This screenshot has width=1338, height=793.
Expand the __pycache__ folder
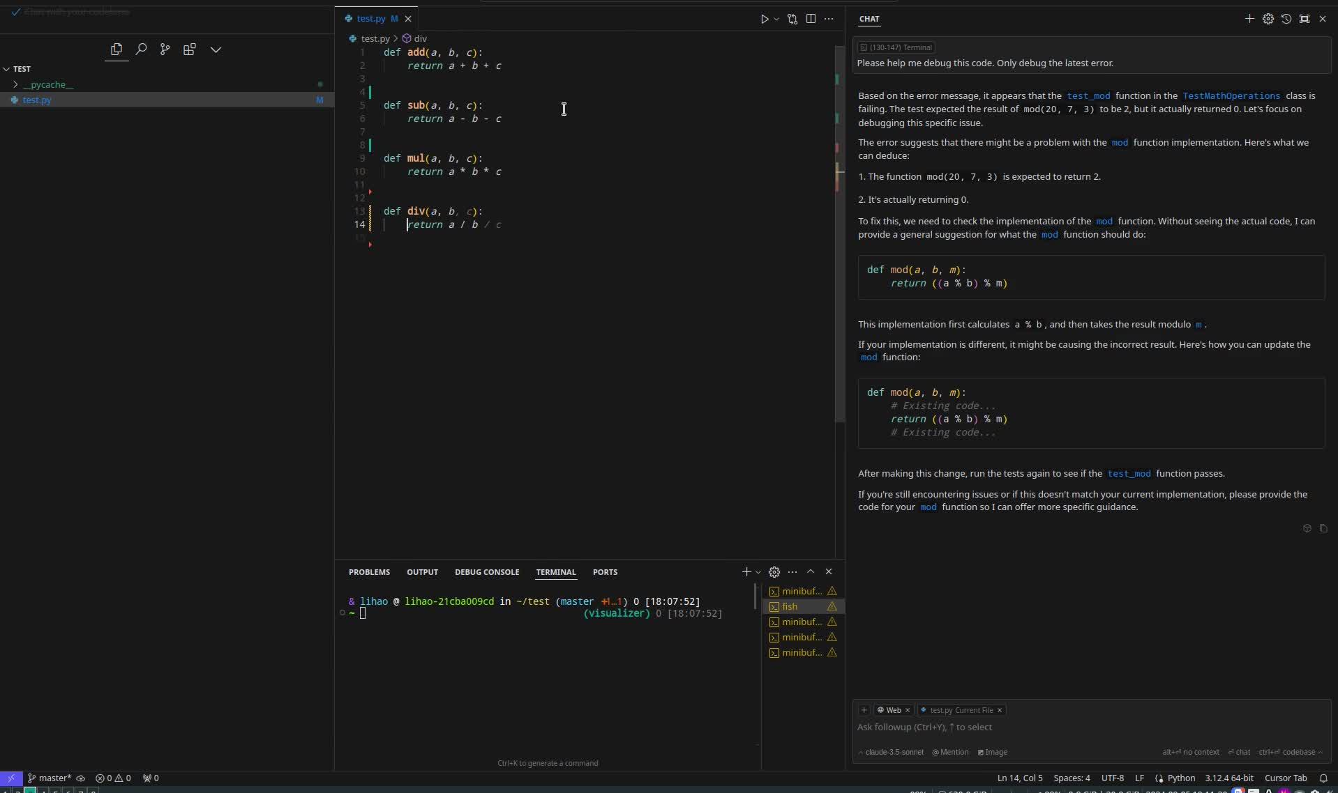[x=15, y=84]
